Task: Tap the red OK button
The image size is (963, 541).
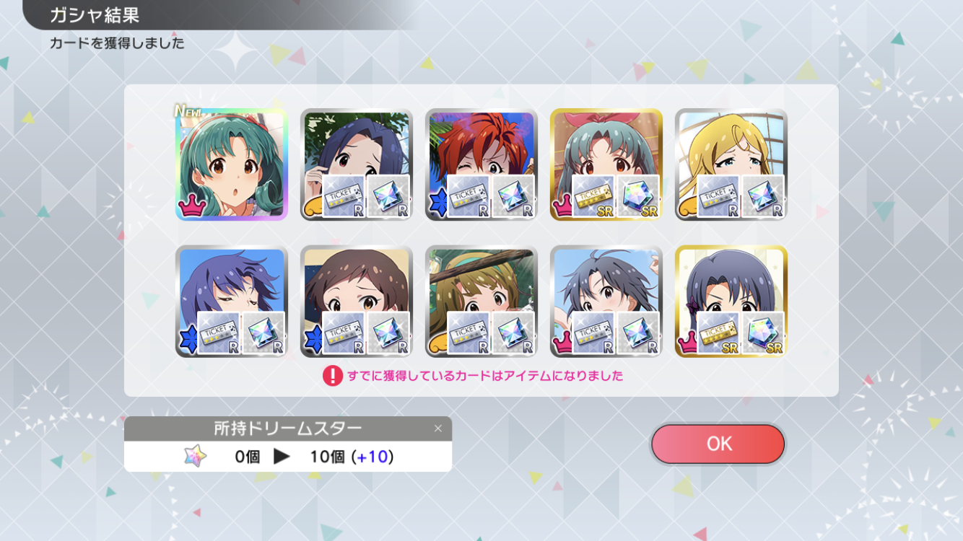Action: coord(718,444)
